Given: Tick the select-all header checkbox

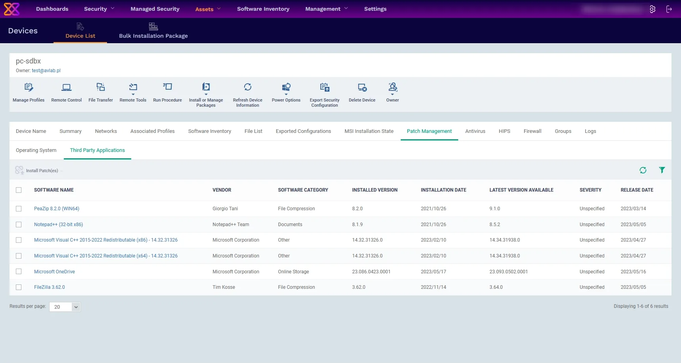Looking at the screenshot, I should [19, 190].
